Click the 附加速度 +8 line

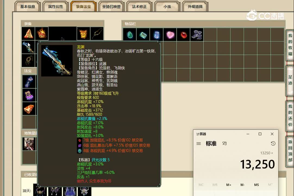pos(87,131)
